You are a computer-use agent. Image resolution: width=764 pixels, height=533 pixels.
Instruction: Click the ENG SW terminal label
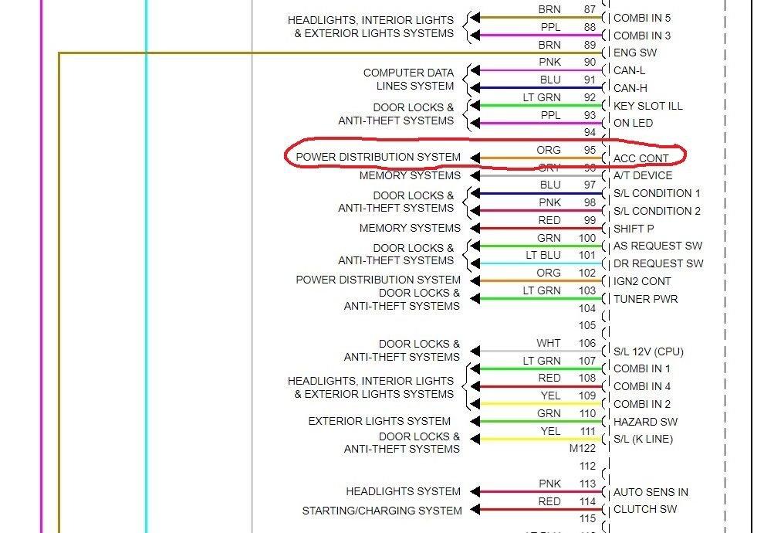coord(635,53)
